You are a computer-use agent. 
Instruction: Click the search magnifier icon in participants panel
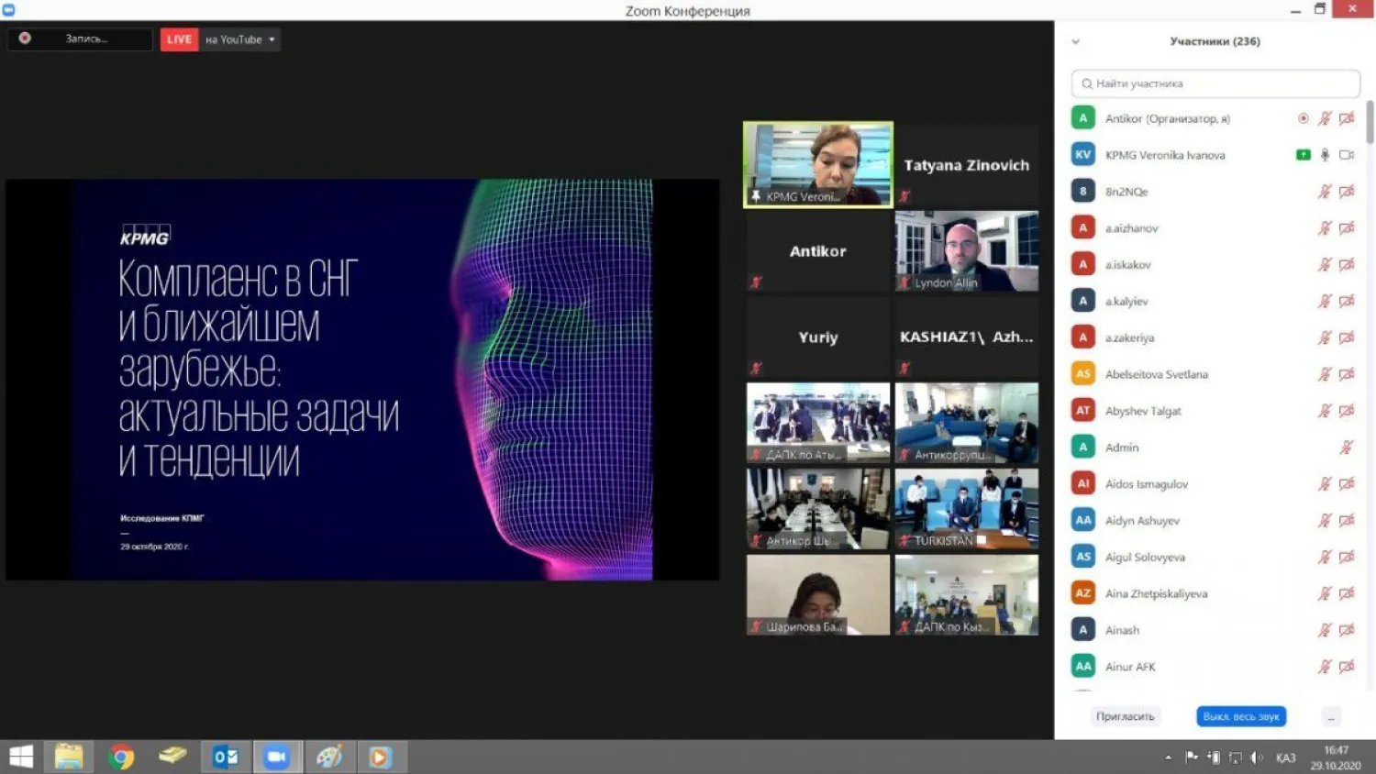1087,83
